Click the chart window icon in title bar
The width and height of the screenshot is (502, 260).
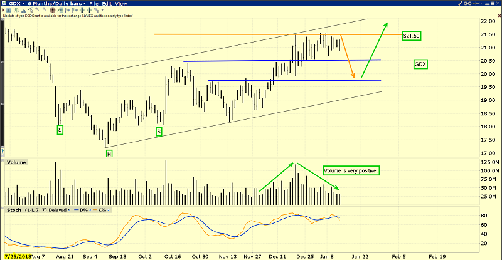pyautogui.click(x=4, y=3)
